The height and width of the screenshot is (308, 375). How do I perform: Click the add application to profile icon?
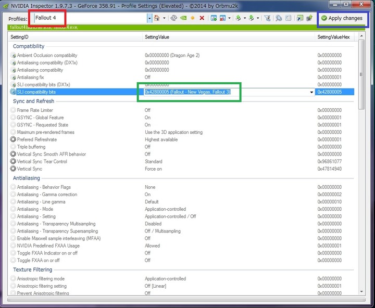click(214, 18)
